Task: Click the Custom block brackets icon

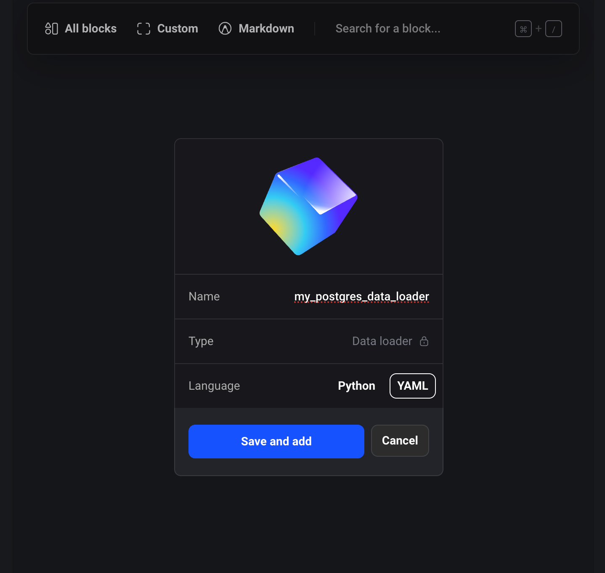Action: pos(143,28)
